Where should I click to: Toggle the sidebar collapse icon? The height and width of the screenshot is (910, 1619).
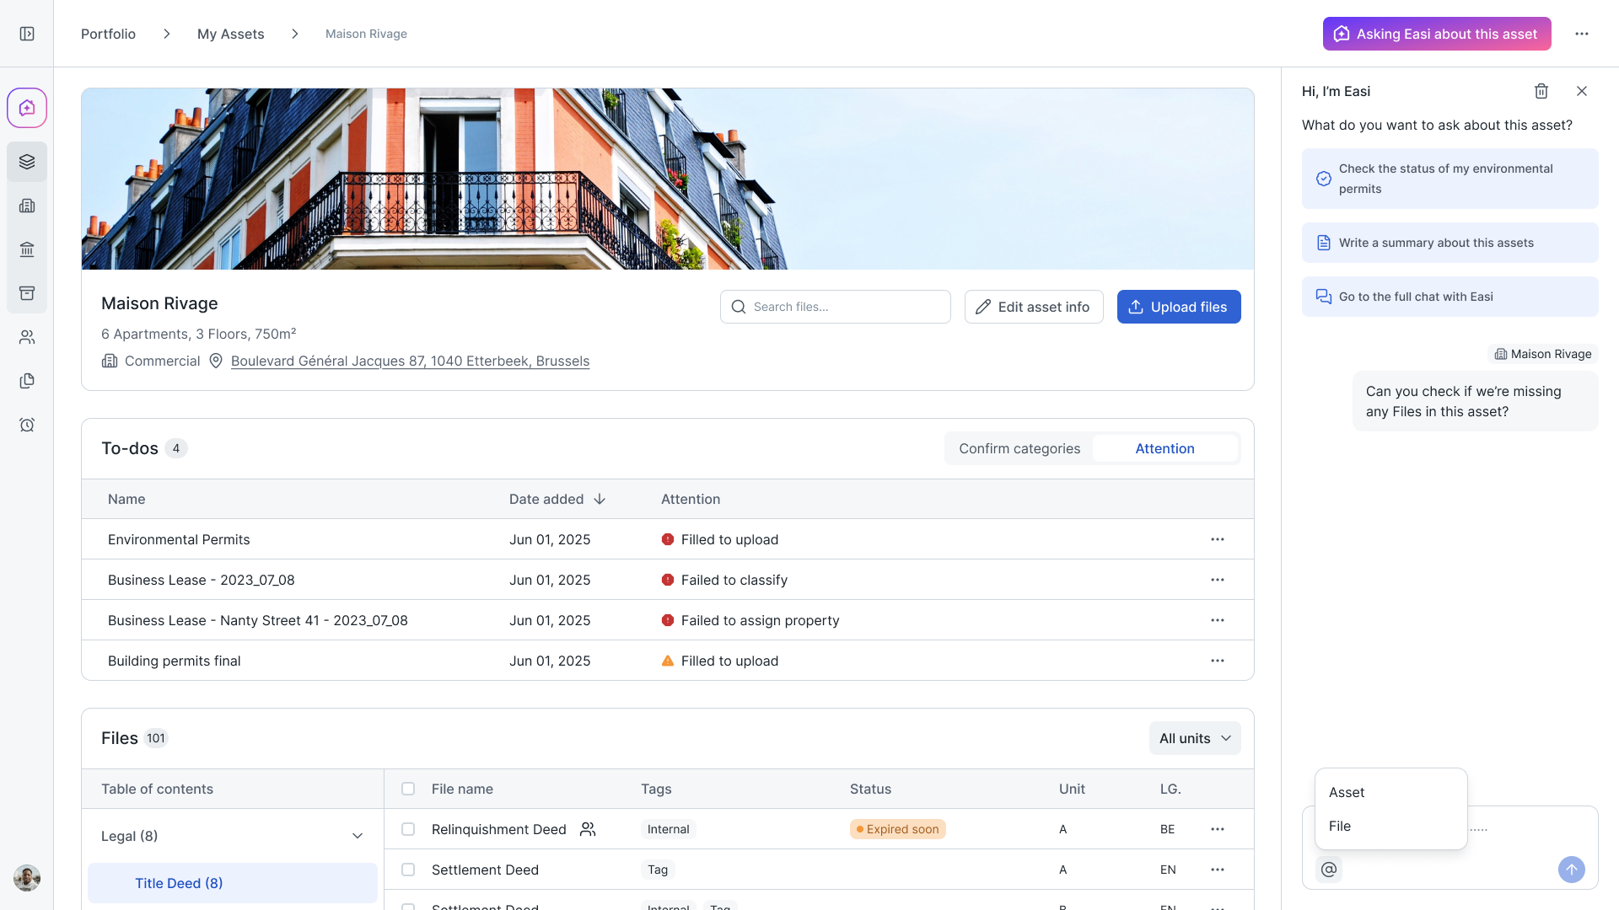(27, 34)
